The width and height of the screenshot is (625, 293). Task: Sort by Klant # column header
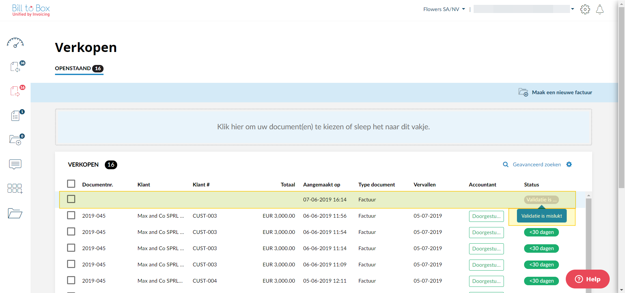click(x=201, y=185)
